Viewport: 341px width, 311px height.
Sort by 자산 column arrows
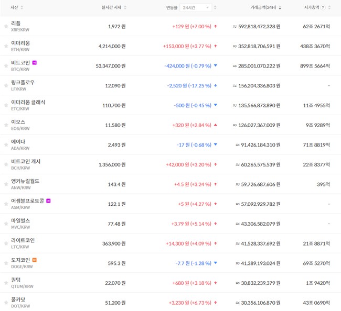[x=22, y=8]
